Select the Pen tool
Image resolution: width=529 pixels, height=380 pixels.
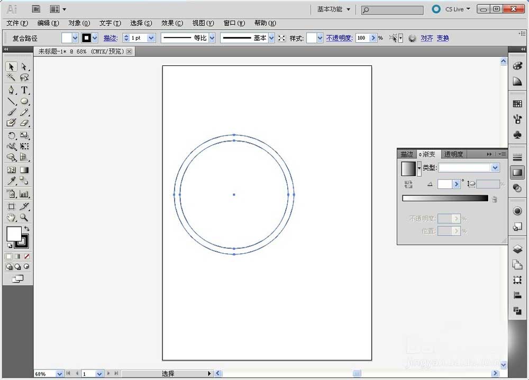tap(11, 90)
